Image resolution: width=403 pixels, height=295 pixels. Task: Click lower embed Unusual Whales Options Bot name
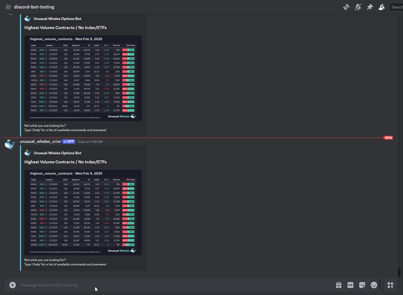pyautogui.click(x=58, y=153)
